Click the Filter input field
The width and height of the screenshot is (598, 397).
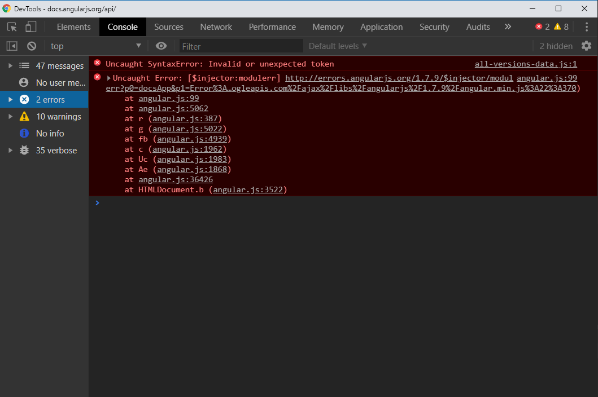click(241, 46)
